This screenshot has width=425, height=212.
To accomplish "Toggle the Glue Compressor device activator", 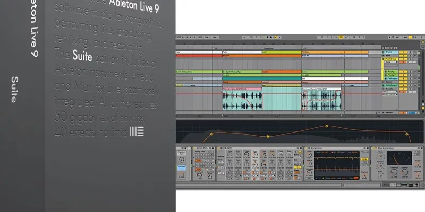I will 373,148.
